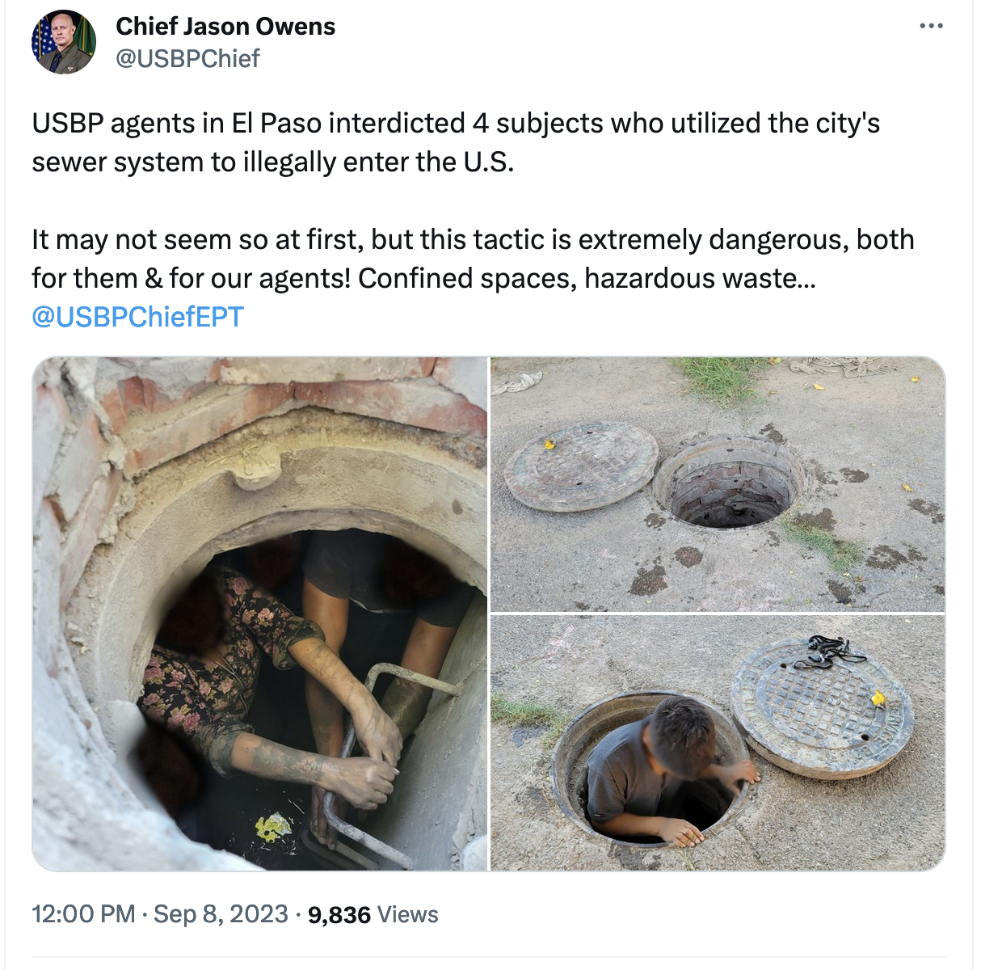Open the @USBPChiefEPT mention link
Viewport: 981px width, 970px height.
pyautogui.click(x=137, y=317)
